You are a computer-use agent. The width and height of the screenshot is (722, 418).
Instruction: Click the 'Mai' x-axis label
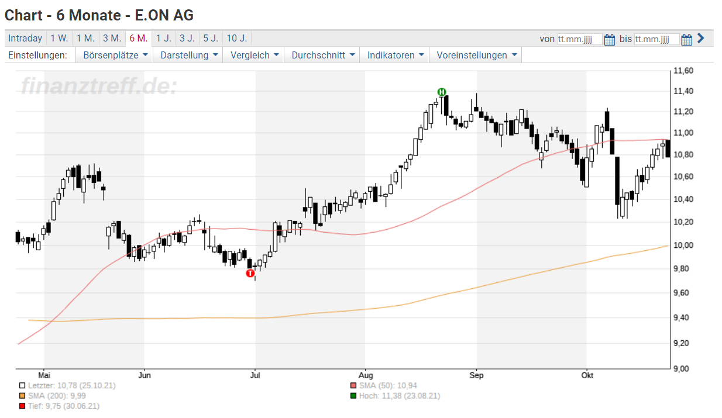[x=44, y=375]
